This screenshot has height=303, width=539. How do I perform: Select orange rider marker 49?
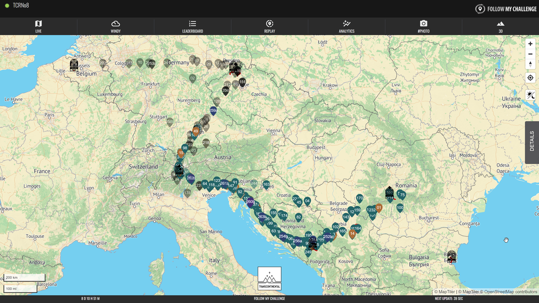tap(196, 132)
